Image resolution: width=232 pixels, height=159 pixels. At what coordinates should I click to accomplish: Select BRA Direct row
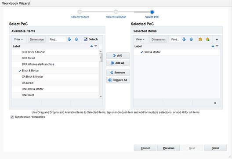[55, 58]
